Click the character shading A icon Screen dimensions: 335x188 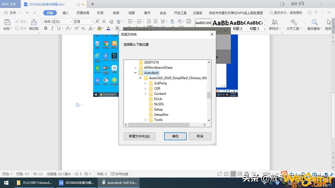coord(117,28)
